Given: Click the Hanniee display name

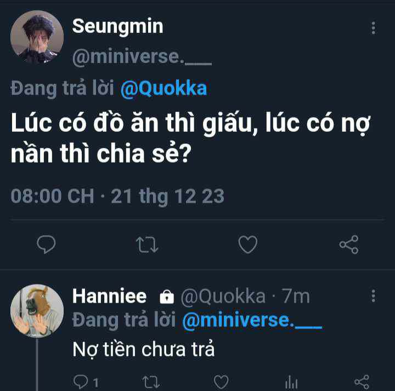Looking at the screenshot, I should tap(109, 297).
